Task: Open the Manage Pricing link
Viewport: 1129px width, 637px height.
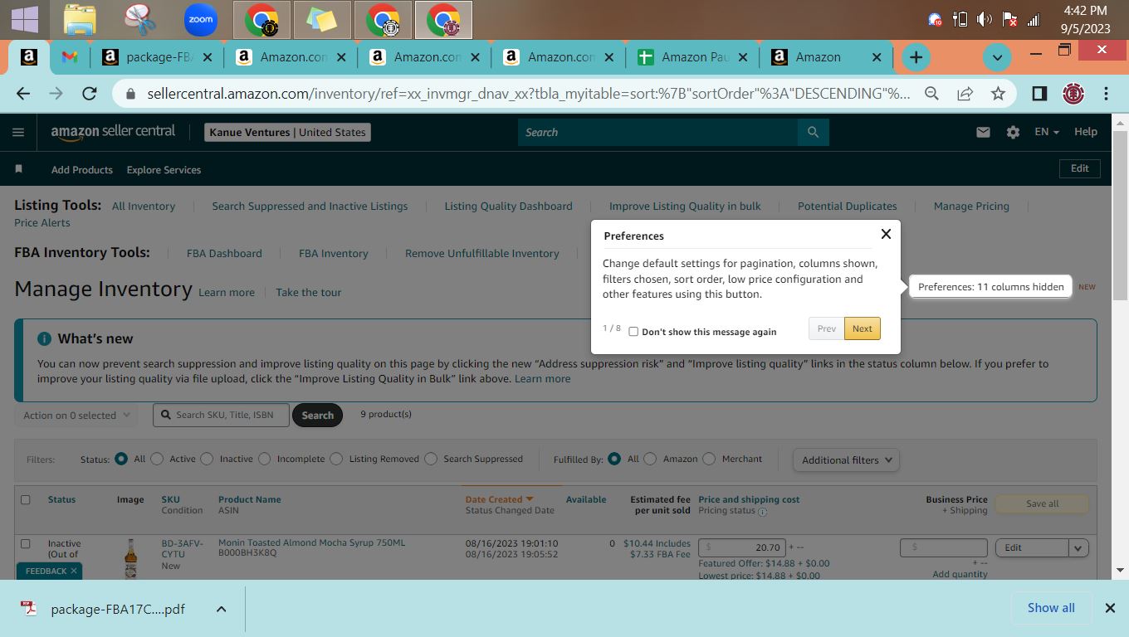Action: (x=971, y=207)
